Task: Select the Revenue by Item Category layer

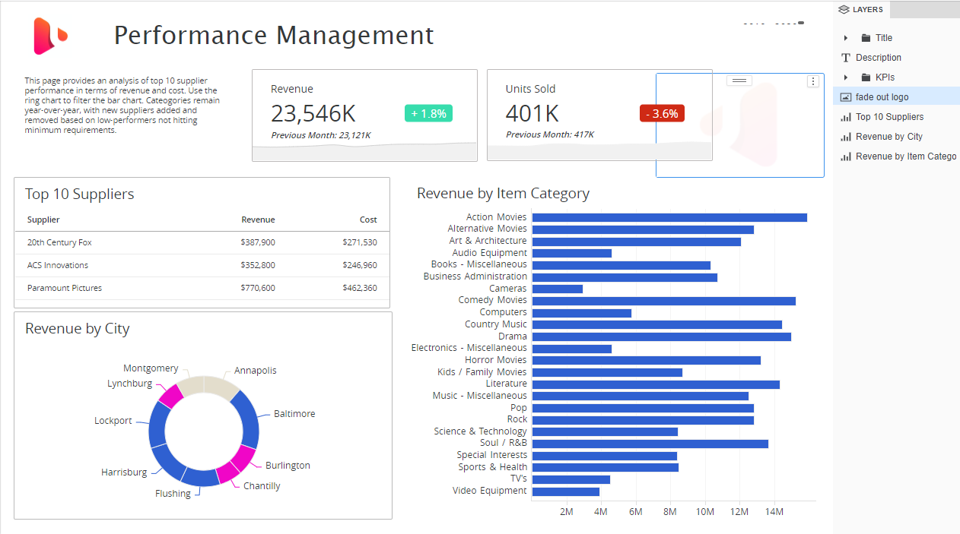Action: click(x=905, y=156)
